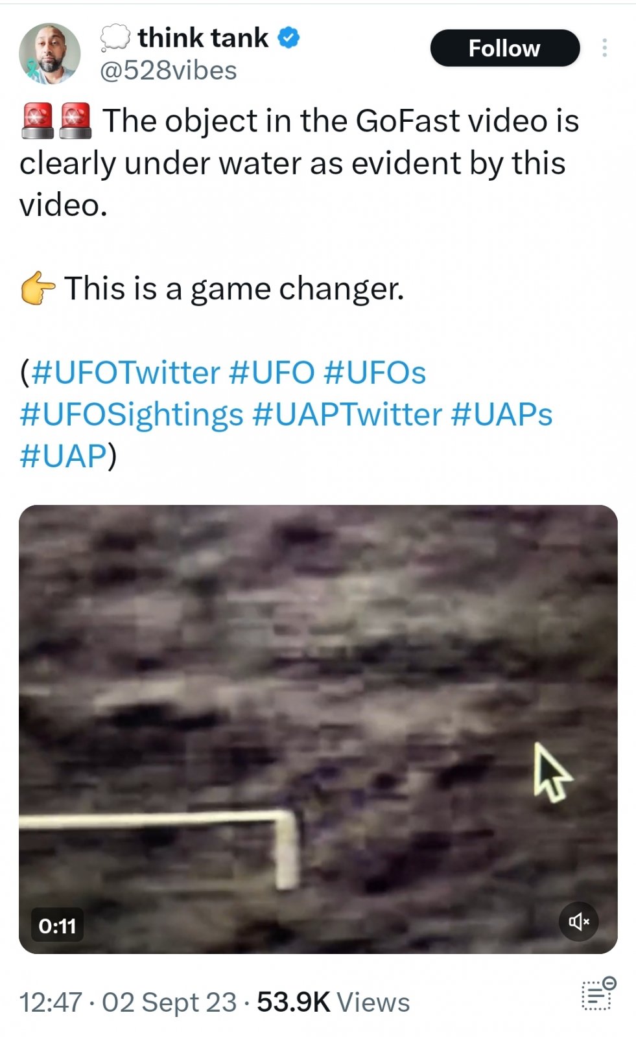Follow the think tank account
This screenshot has width=636, height=1037.
coord(504,48)
